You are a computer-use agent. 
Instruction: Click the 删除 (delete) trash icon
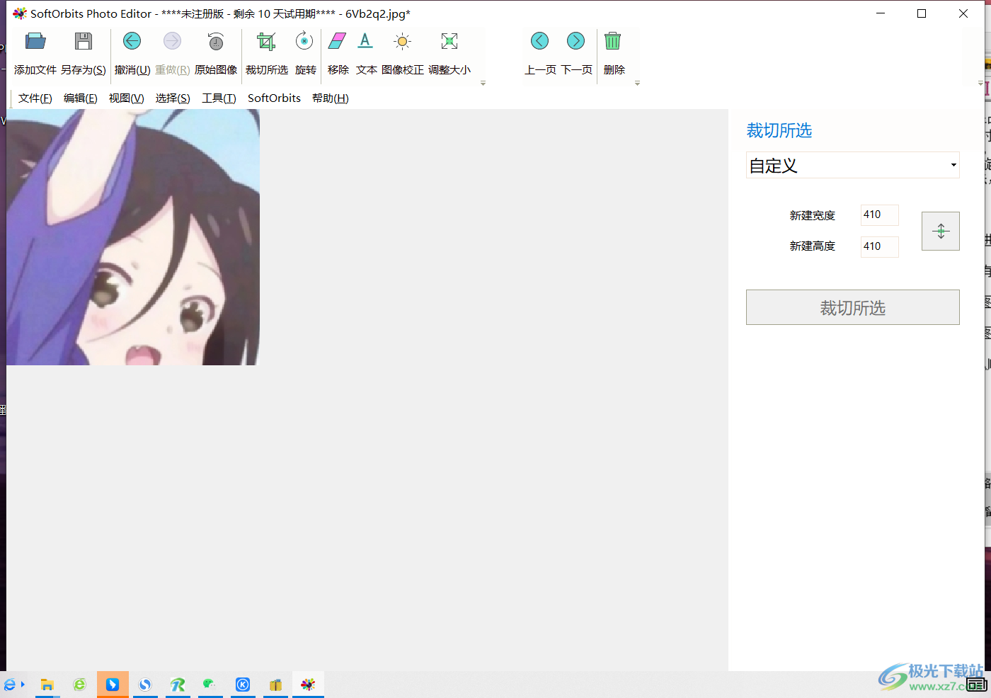tap(613, 41)
